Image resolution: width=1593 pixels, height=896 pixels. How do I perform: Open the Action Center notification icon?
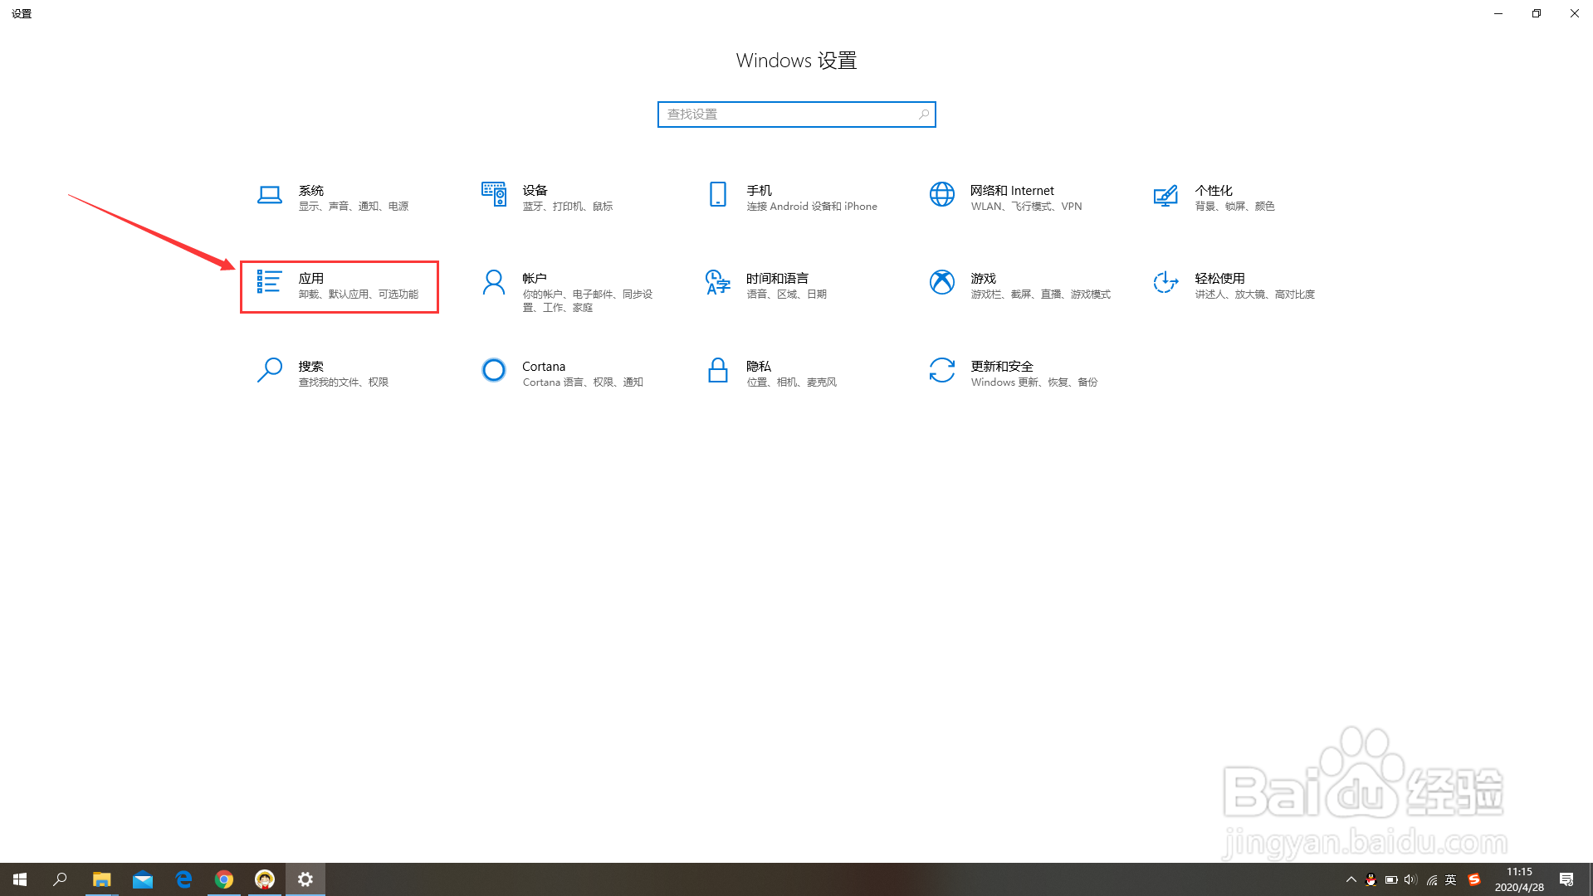[x=1566, y=880]
